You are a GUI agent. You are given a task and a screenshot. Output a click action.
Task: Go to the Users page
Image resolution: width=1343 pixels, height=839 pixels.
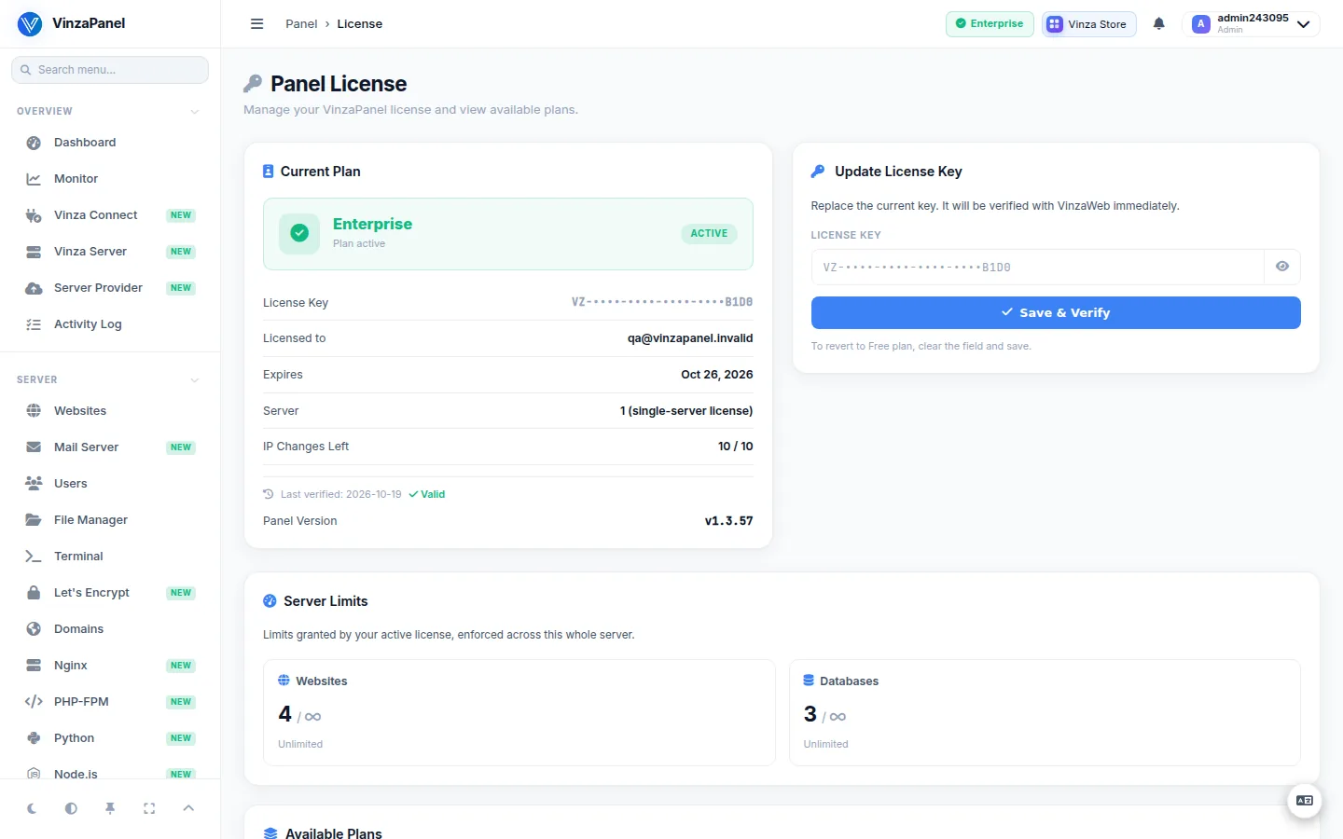(x=110, y=484)
